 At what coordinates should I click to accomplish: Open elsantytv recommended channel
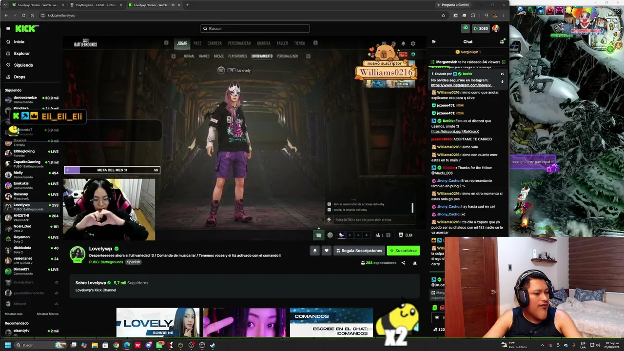31,332
